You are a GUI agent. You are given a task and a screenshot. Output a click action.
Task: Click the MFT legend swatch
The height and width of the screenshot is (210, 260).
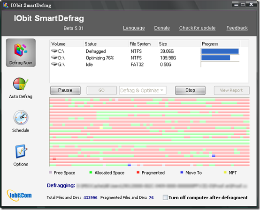click(x=225, y=172)
